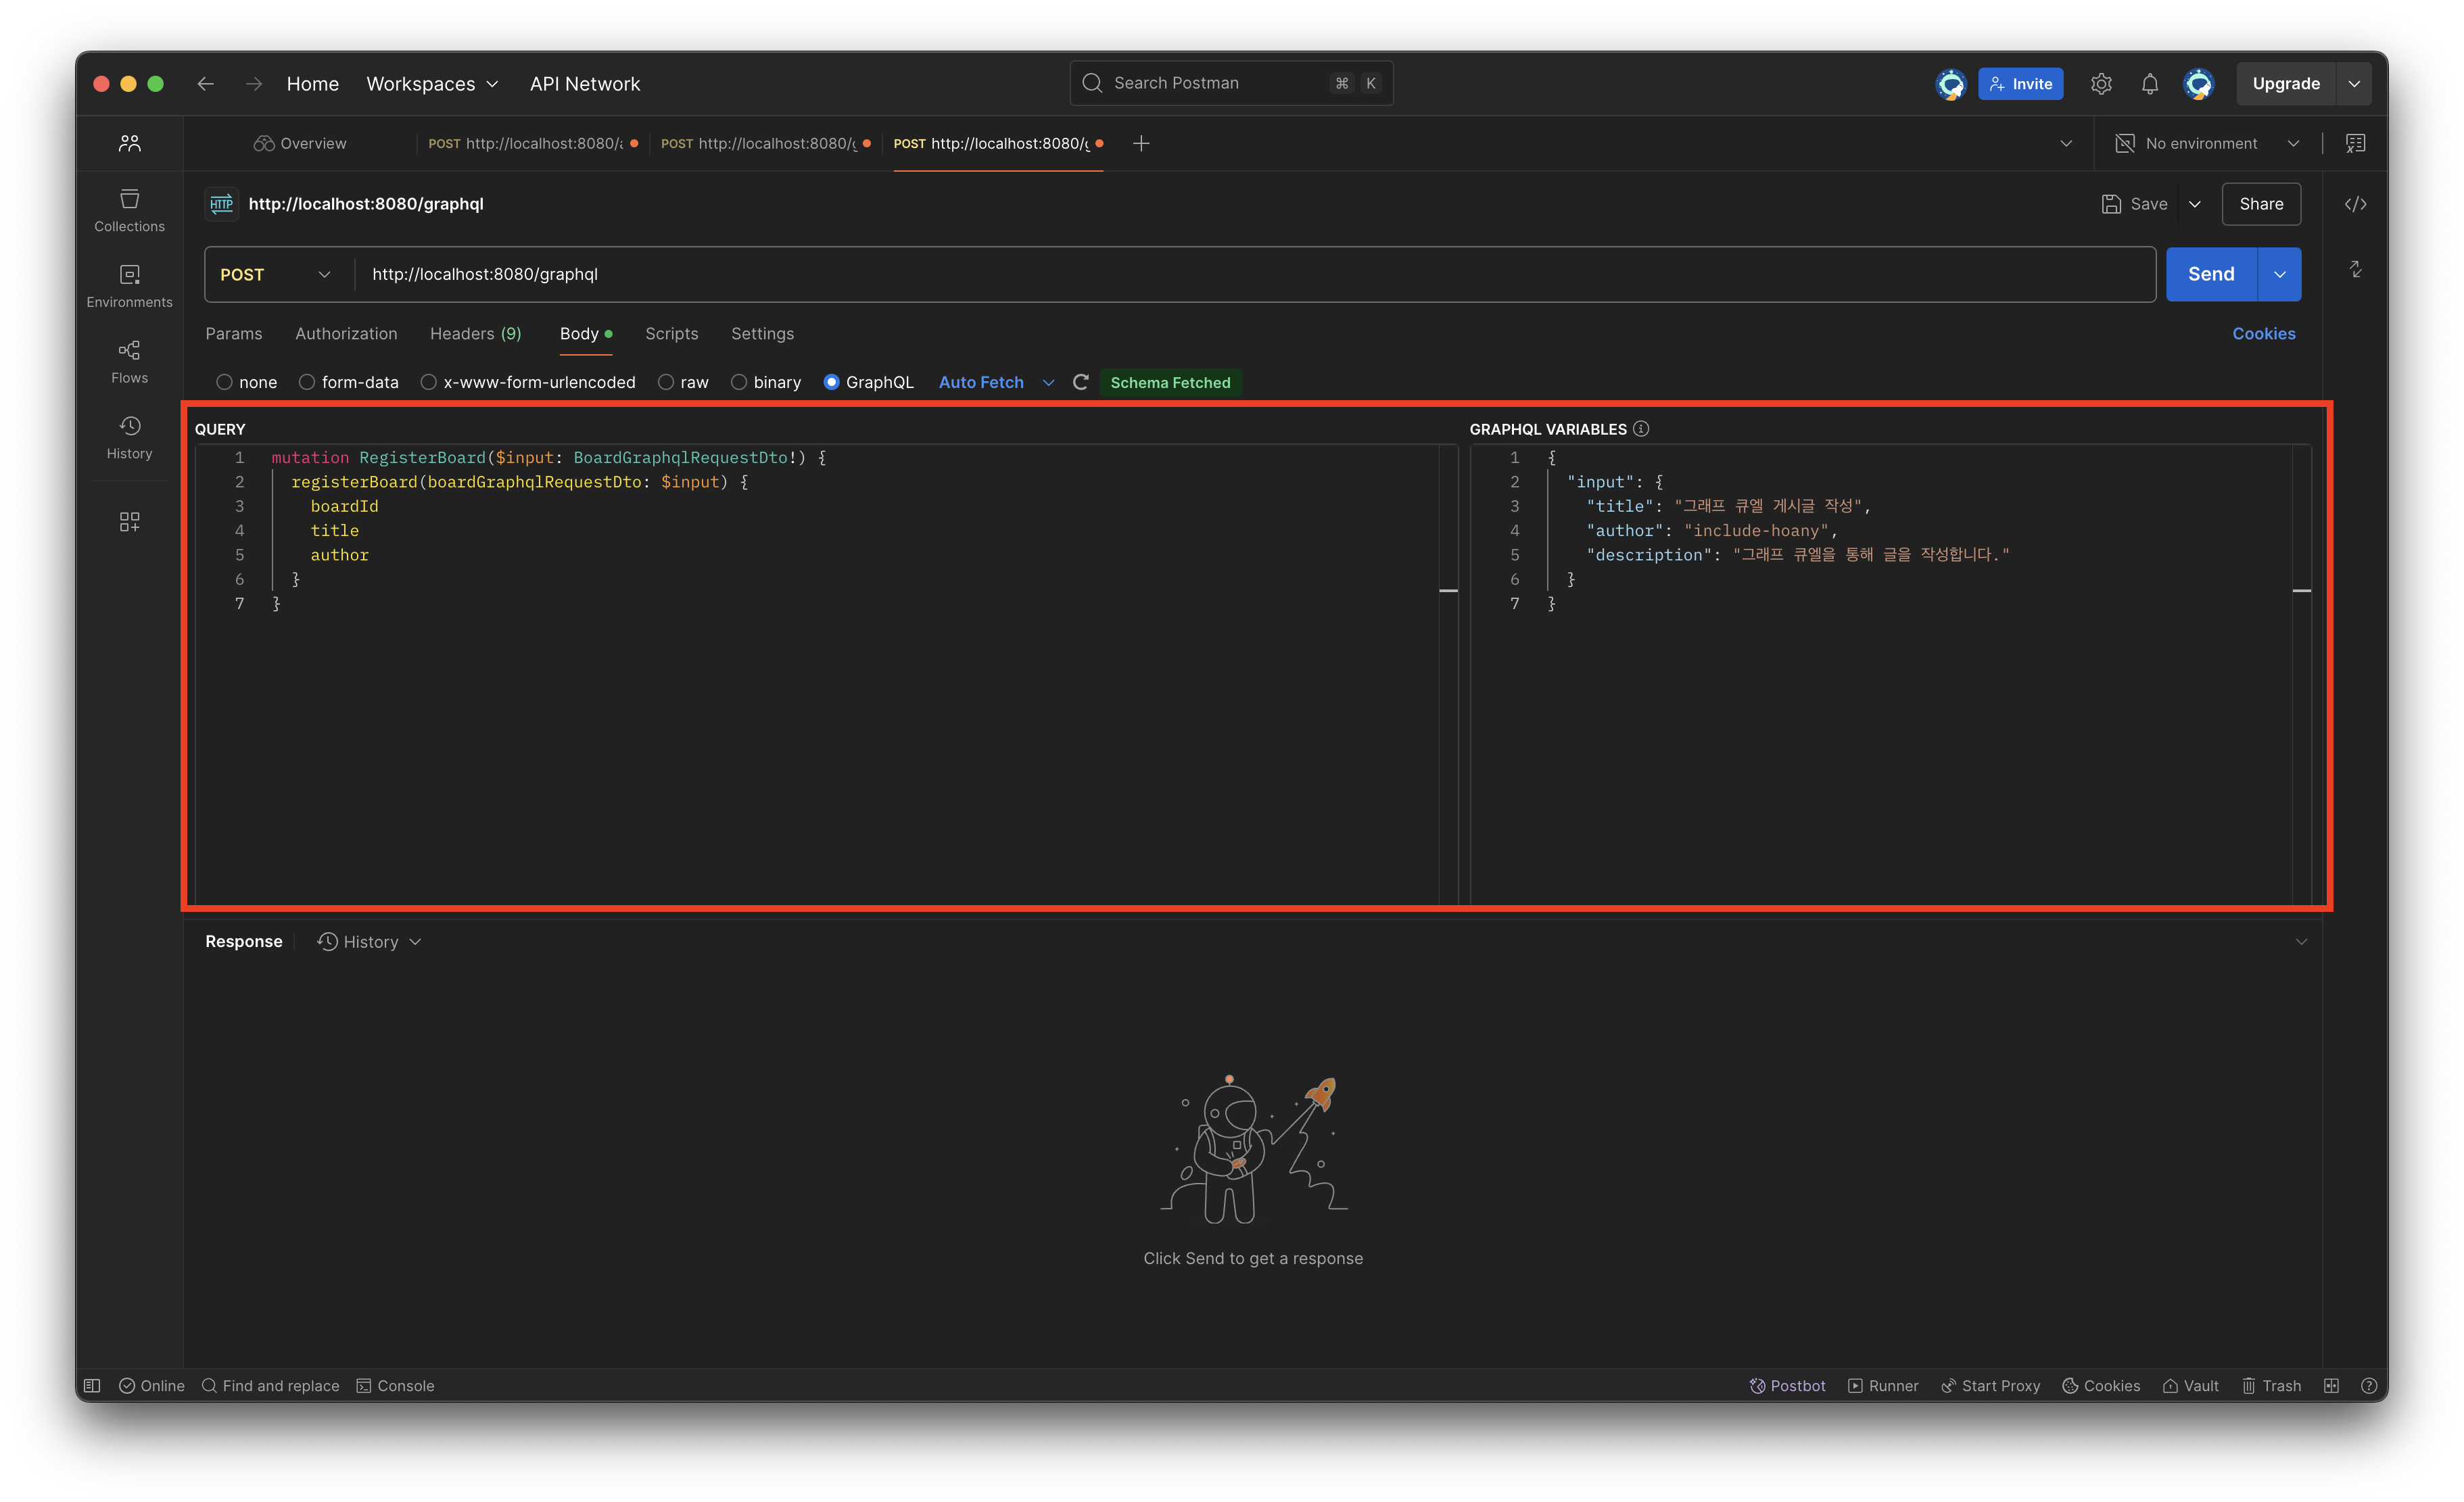2464x1502 pixels.
Task: Click the notifications bell icon
Action: point(2149,84)
